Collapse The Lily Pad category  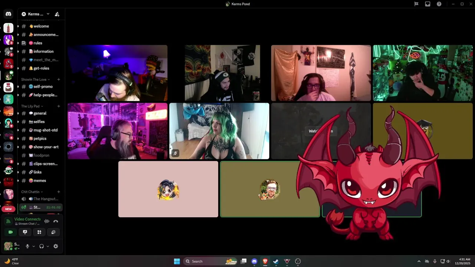tap(32, 106)
